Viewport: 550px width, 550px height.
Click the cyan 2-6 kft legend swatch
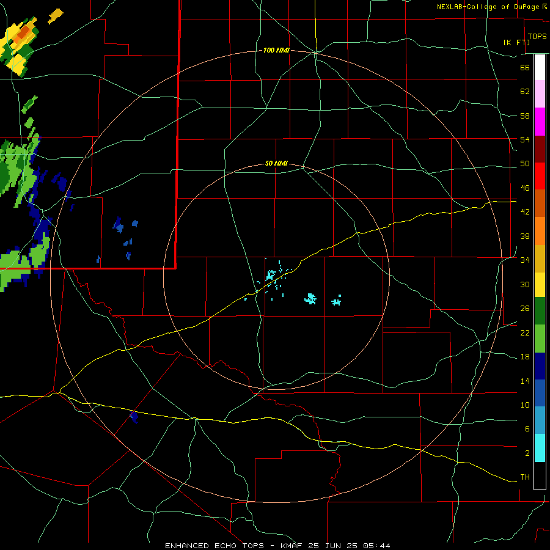(540, 448)
